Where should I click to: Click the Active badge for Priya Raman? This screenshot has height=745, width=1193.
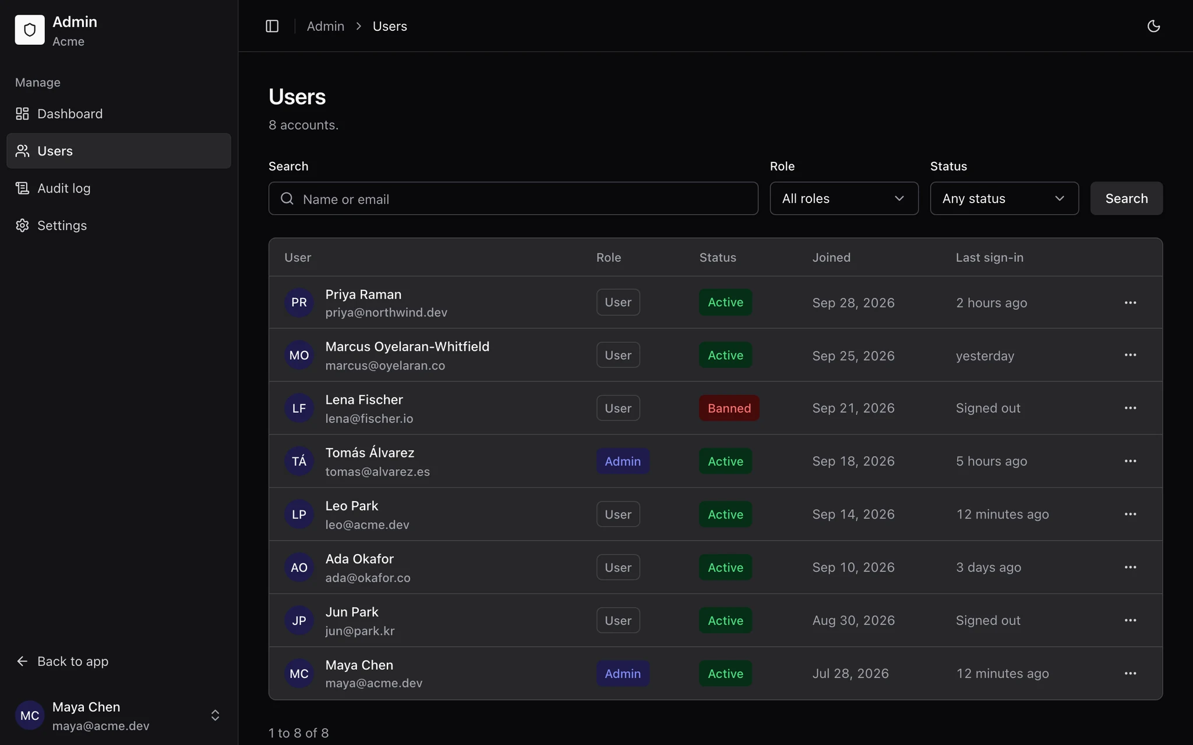point(725,302)
